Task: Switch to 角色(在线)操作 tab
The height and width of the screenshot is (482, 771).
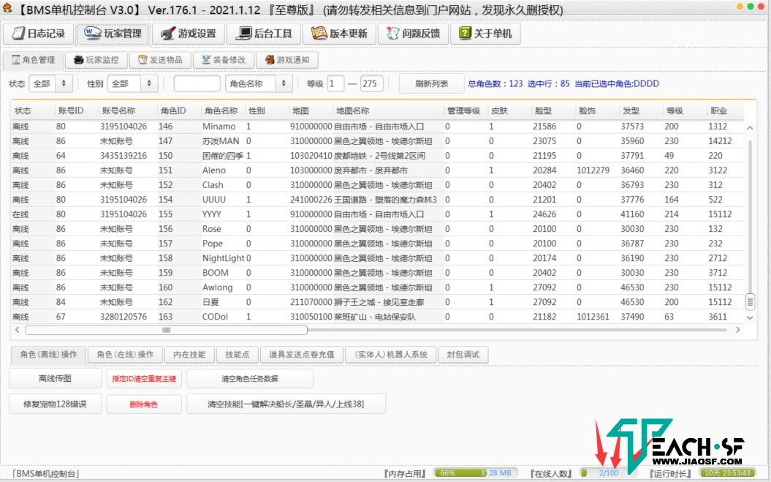Action: coord(126,355)
